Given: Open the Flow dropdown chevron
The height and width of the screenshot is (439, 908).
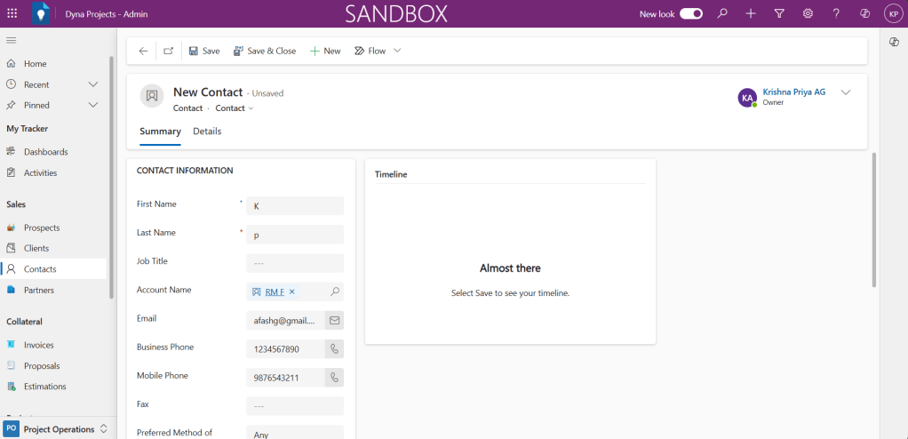Looking at the screenshot, I should point(397,51).
